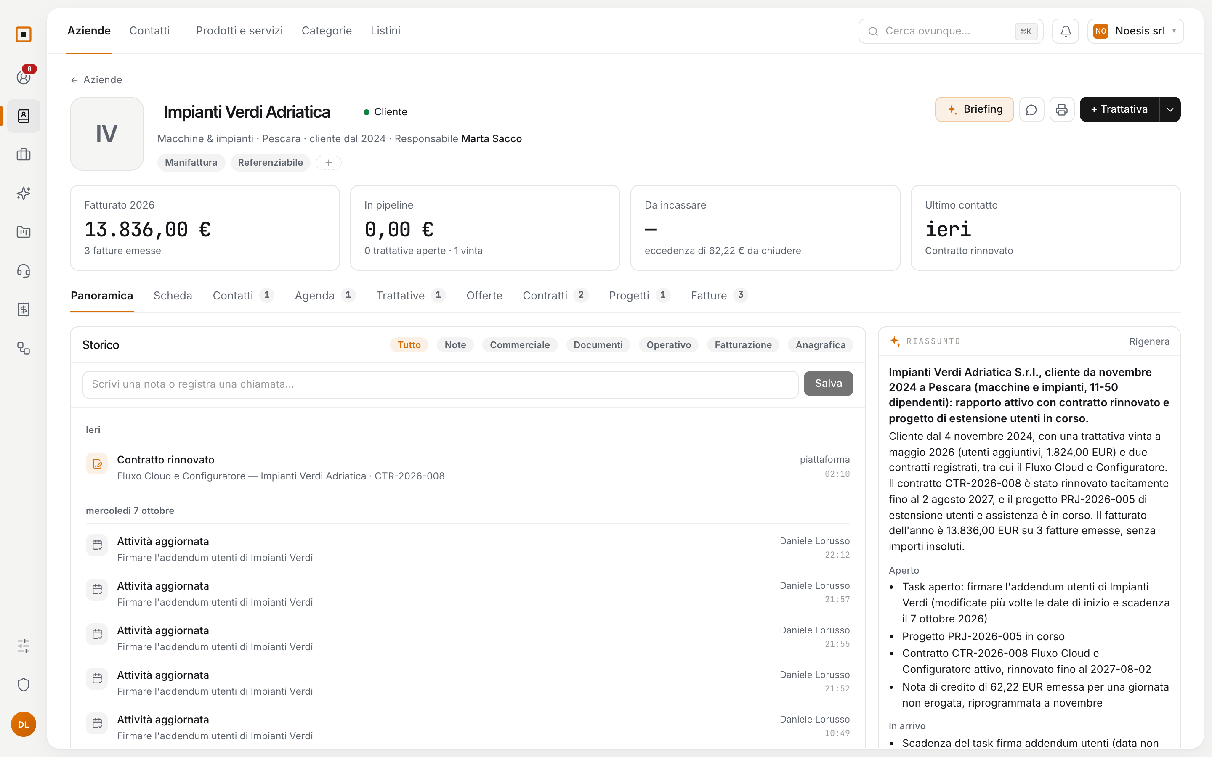Click Rigenera in the Riassunto panel
Screen dimensions: 1212x757
tap(1149, 341)
